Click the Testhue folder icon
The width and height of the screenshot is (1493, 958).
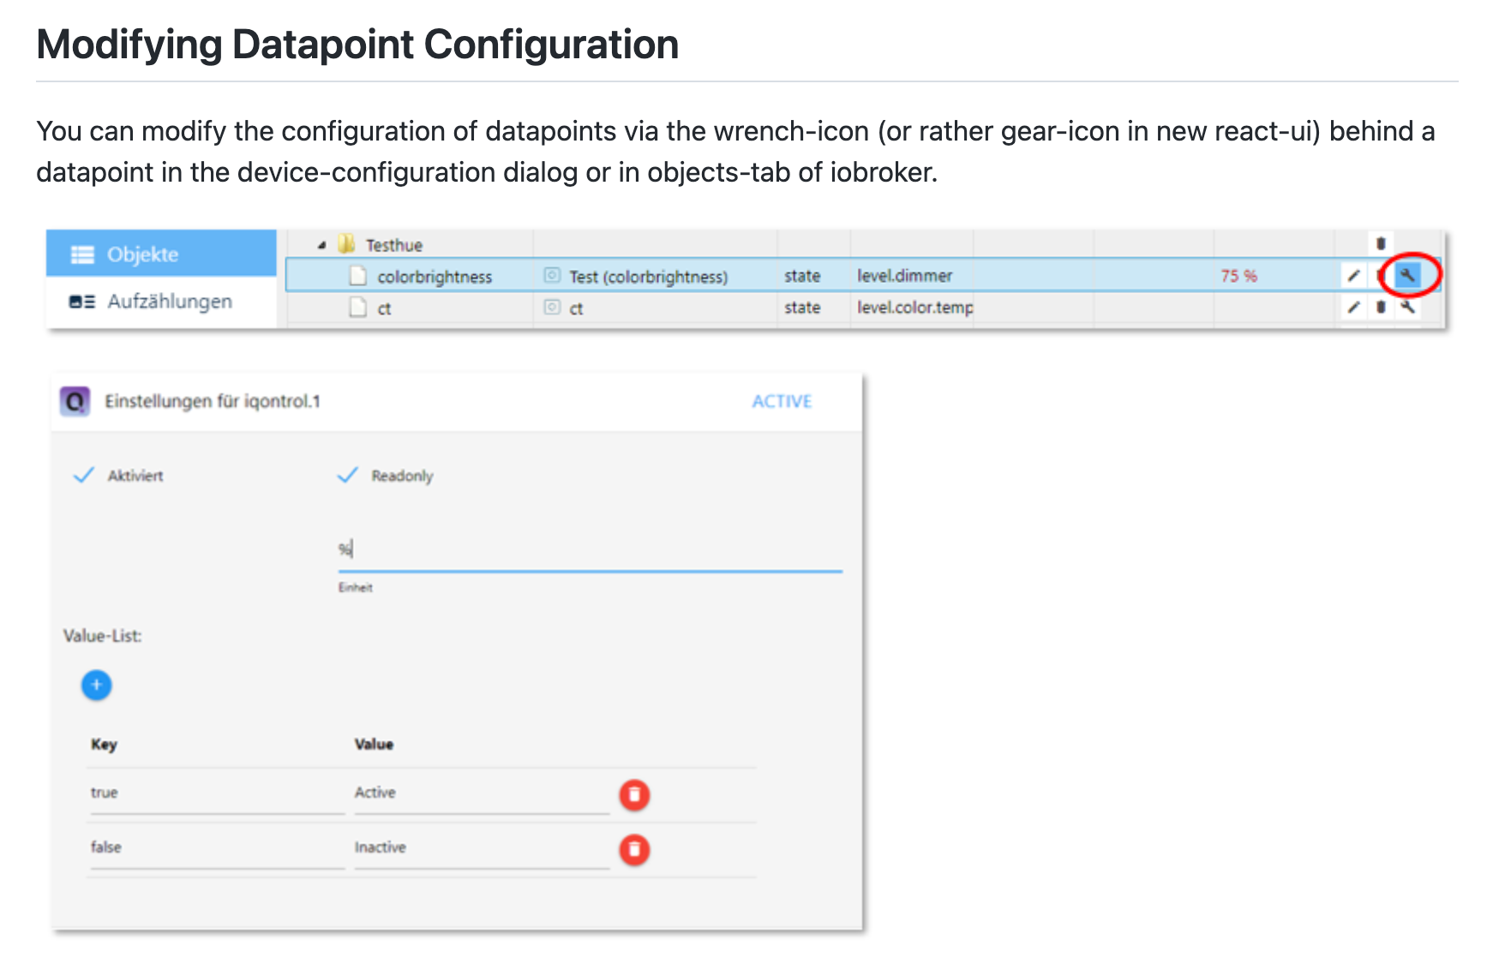click(x=346, y=244)
